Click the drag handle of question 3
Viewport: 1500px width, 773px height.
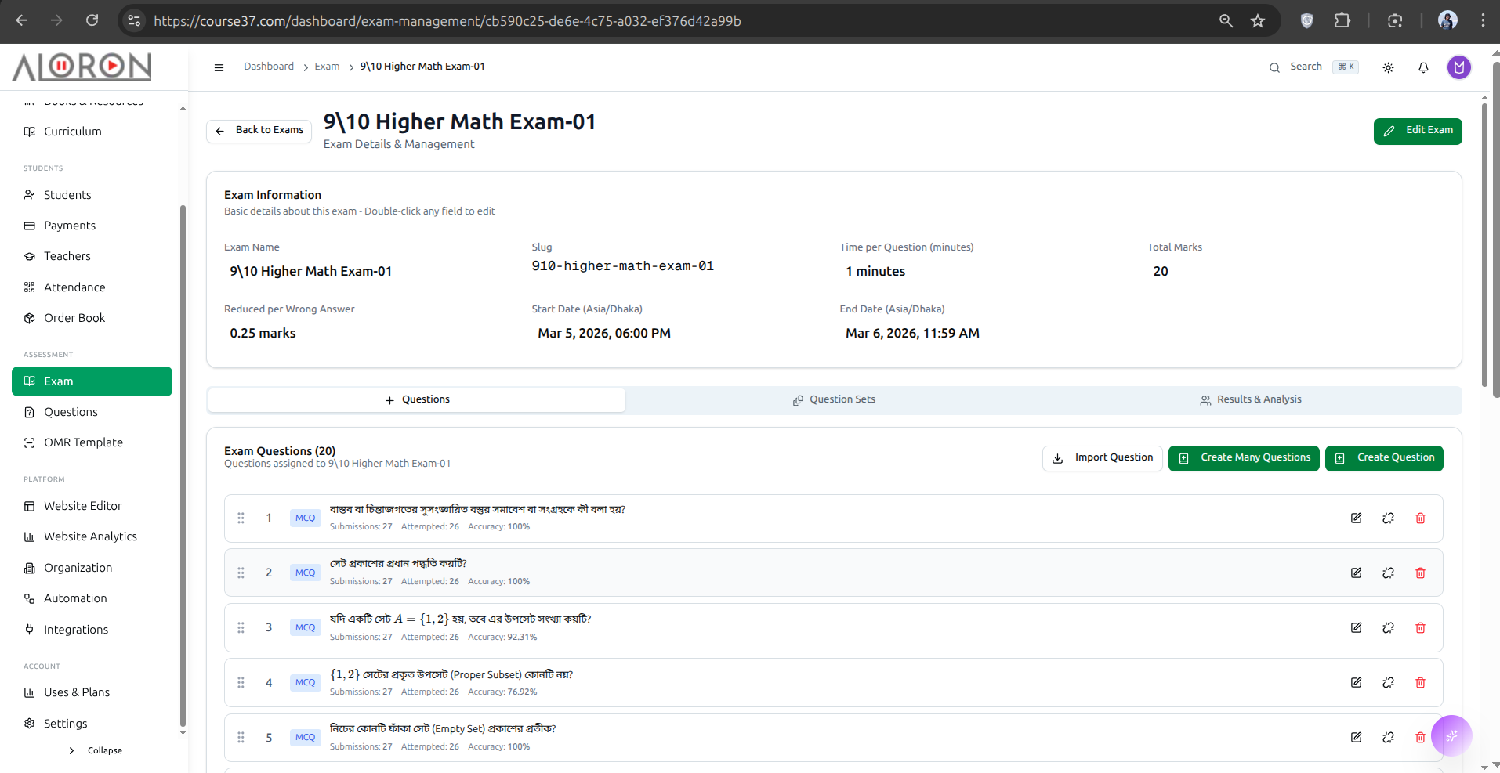click(x=241, y=627)
